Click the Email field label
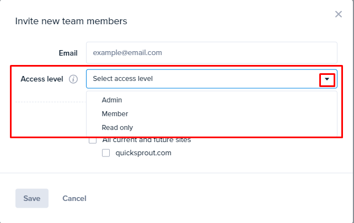Screen dimensions: 354x223 [68, 53]
